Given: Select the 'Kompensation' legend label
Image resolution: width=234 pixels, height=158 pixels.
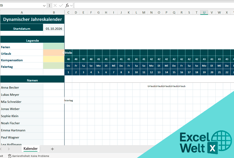Looking at the screenshot, I should tap(12, 60).
